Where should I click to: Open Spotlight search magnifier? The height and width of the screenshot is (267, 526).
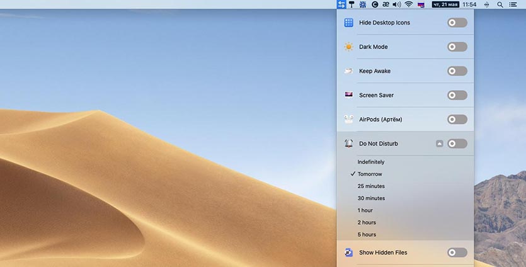click(500, 4)
